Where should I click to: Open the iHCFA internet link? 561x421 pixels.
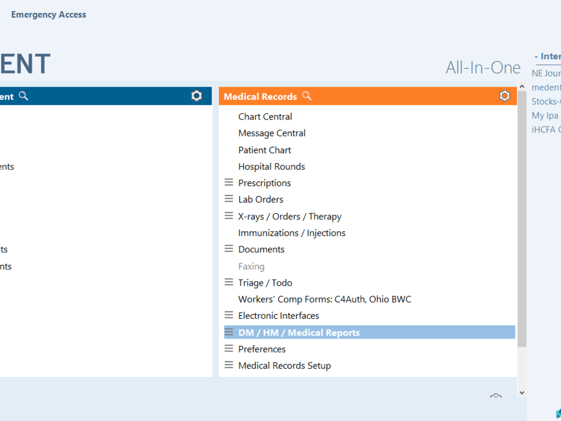click(546, 130)
